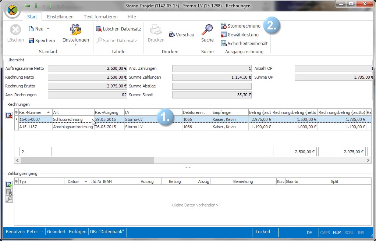Click the Empfänger column header
This screenshot has width=376, height=241.
click(230, 112)
